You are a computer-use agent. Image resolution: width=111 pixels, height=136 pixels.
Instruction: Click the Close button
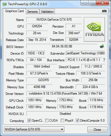tap(97, 130)
